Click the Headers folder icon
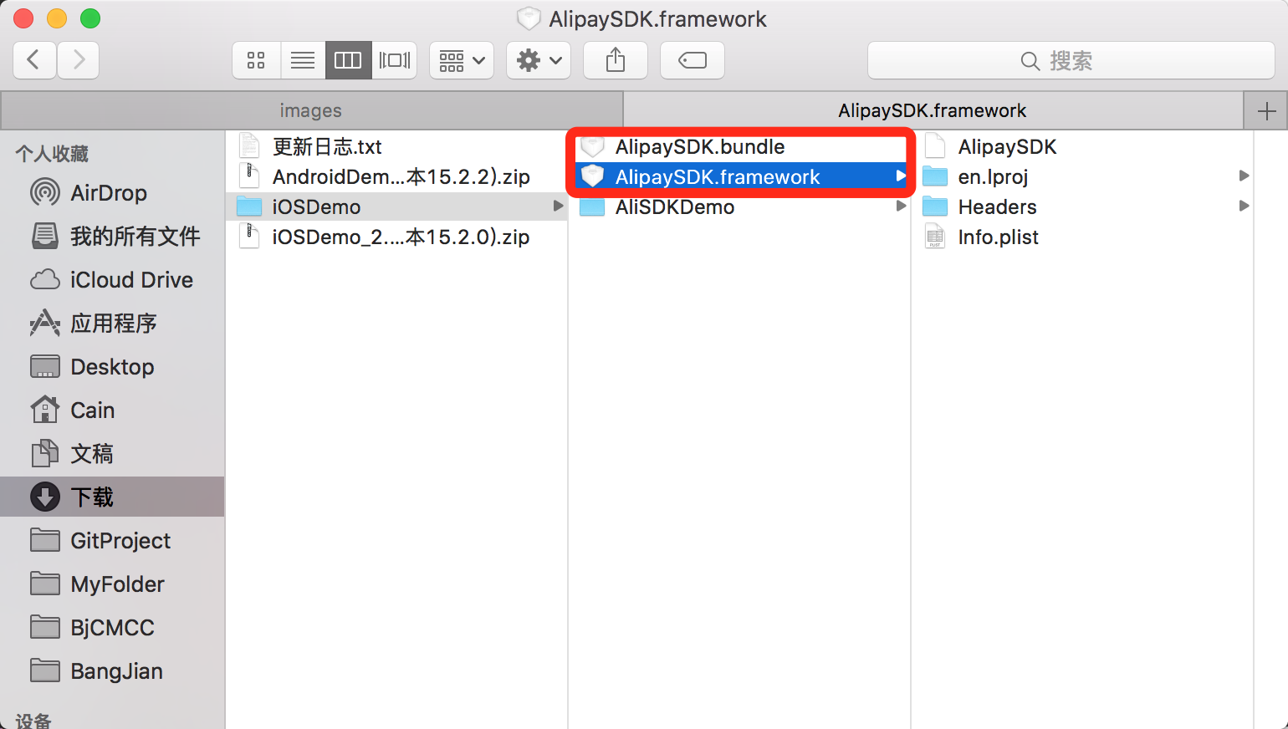This screenshot has height=729, width=1288. pos(935,206)
